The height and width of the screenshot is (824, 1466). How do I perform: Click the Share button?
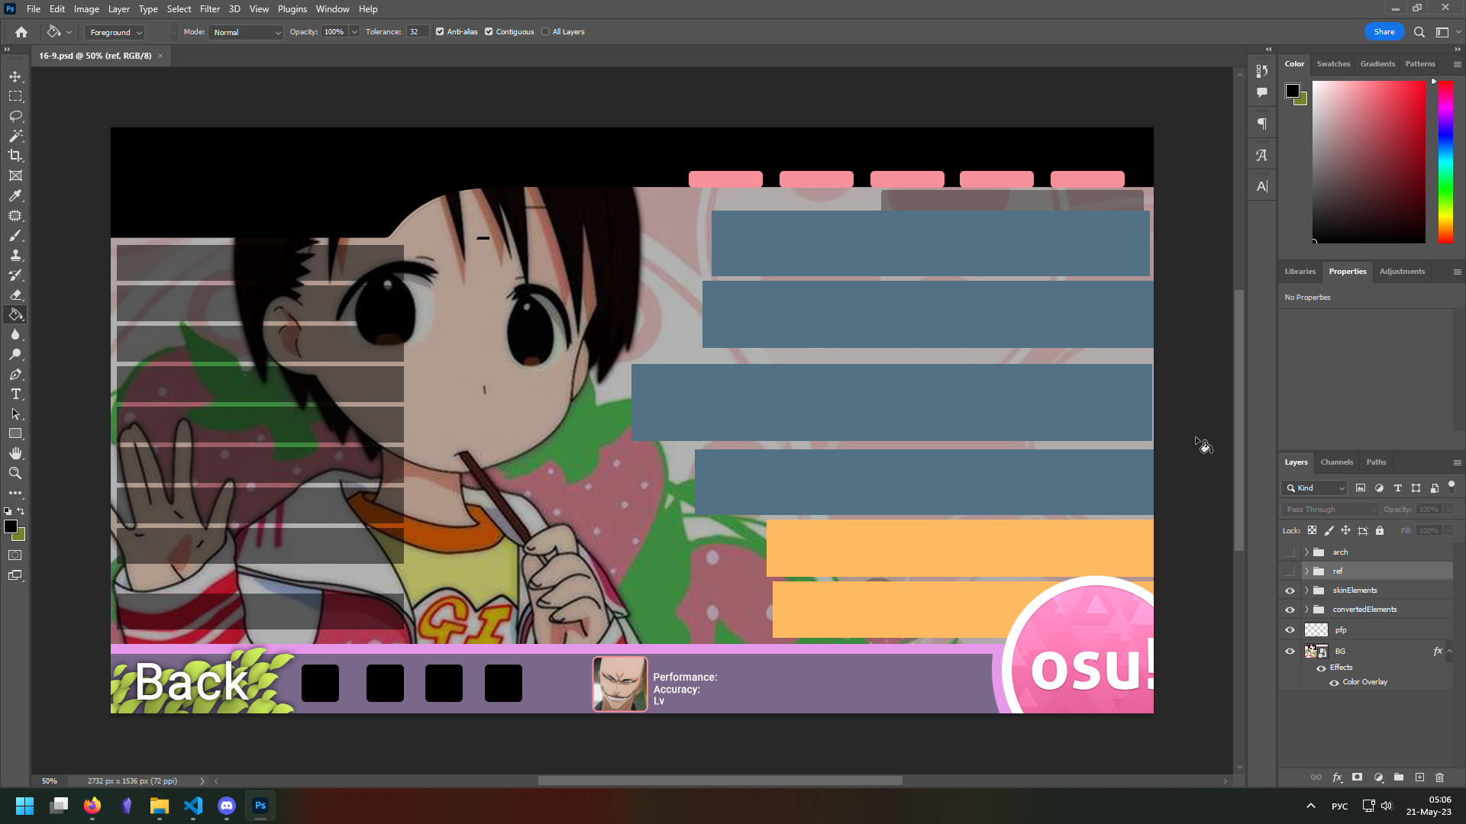pos(1384,32)
